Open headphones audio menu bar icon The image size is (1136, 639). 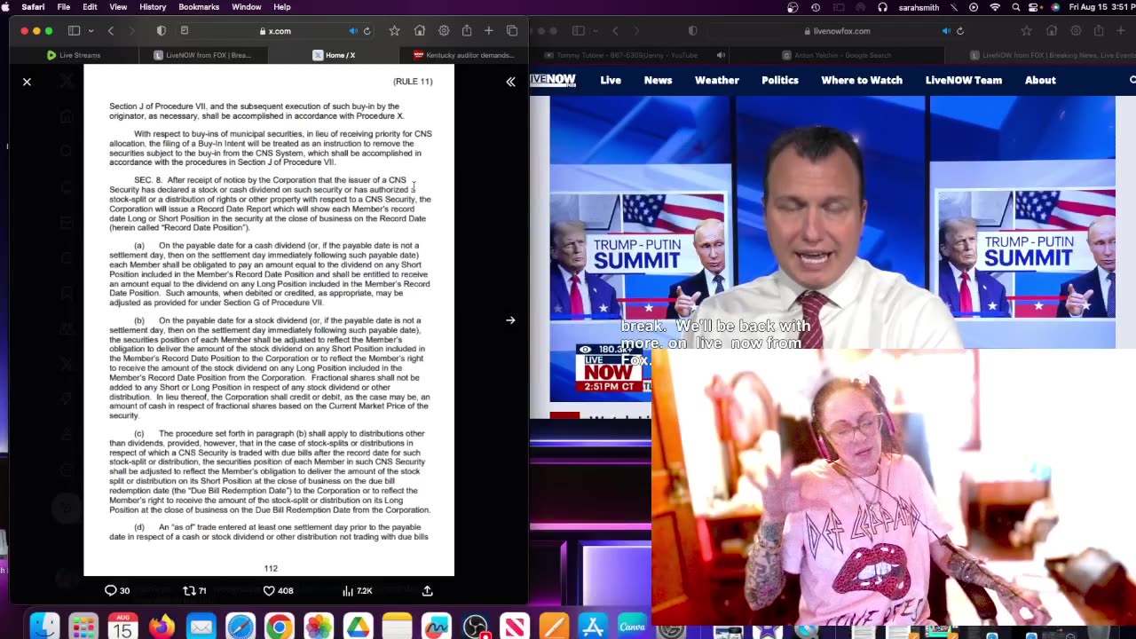[882, 7]
